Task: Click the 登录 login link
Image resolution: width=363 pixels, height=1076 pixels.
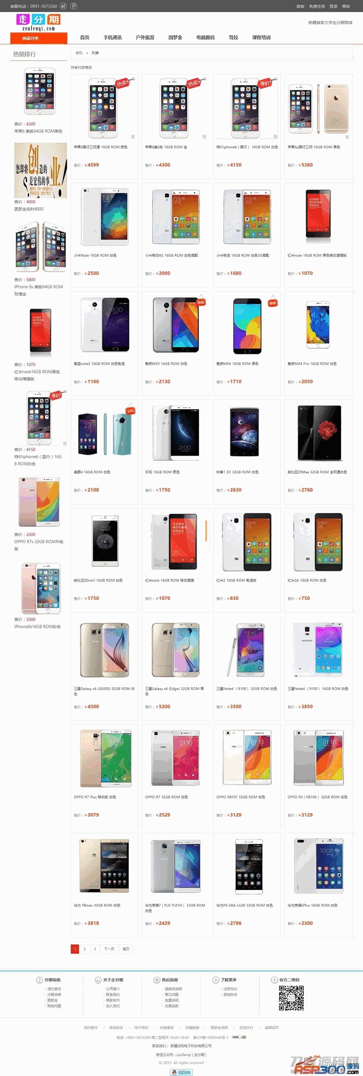Action: point(333,6)
